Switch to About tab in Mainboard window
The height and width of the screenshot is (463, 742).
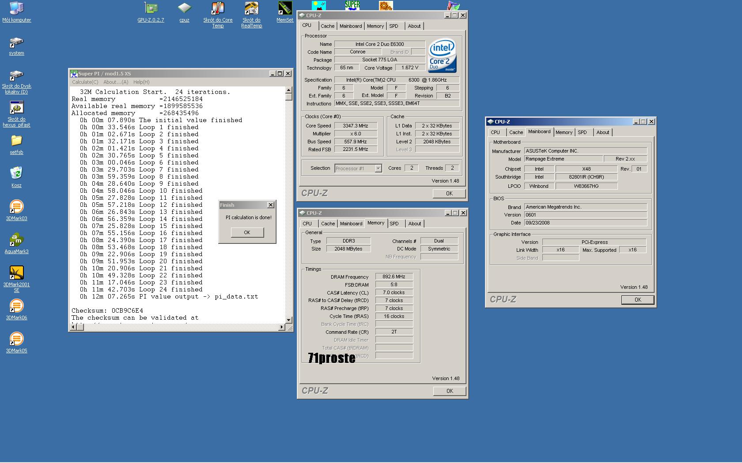coord(602,132)
